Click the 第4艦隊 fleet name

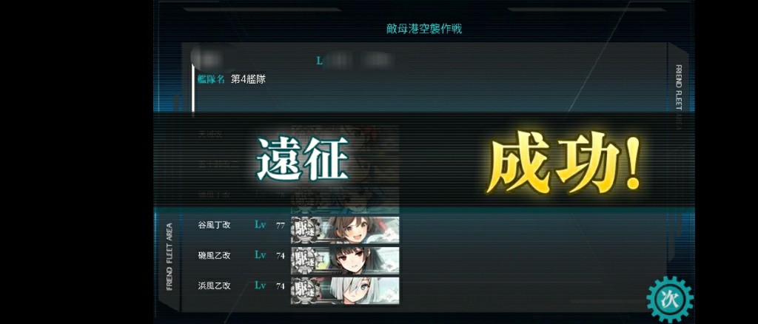(248, 80)
